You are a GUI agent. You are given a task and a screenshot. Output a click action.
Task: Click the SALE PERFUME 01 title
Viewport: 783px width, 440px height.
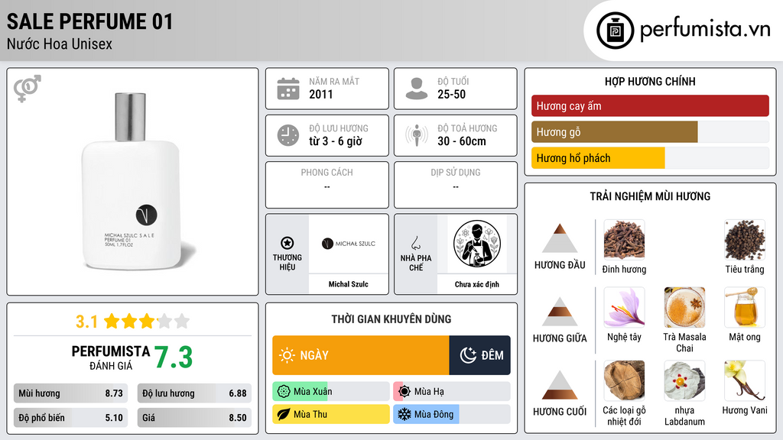tap(90, 21)
